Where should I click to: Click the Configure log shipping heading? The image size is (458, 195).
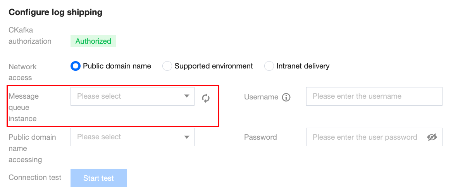[55, 12]
